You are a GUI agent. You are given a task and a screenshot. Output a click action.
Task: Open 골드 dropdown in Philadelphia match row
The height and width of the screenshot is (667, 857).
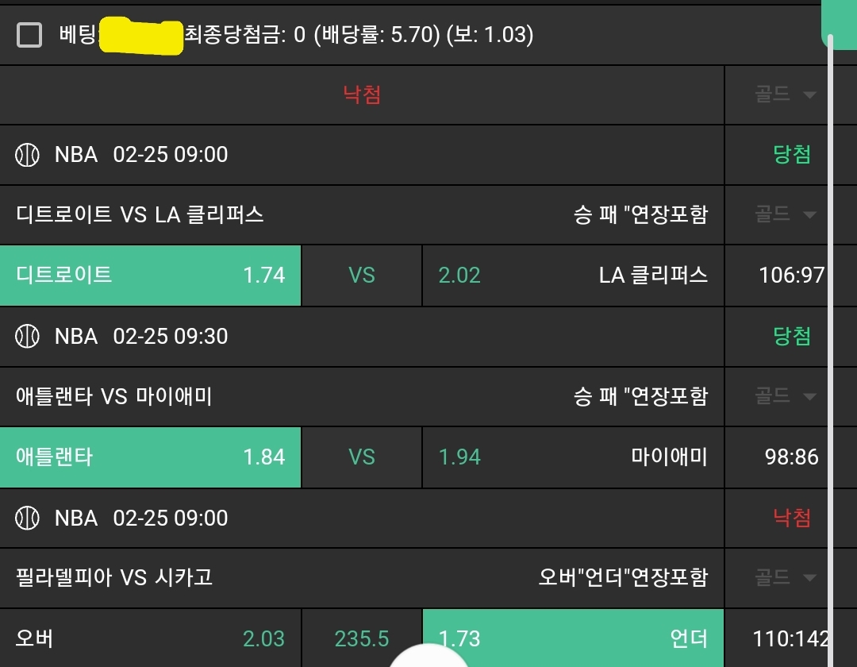(x=785, y=578)
